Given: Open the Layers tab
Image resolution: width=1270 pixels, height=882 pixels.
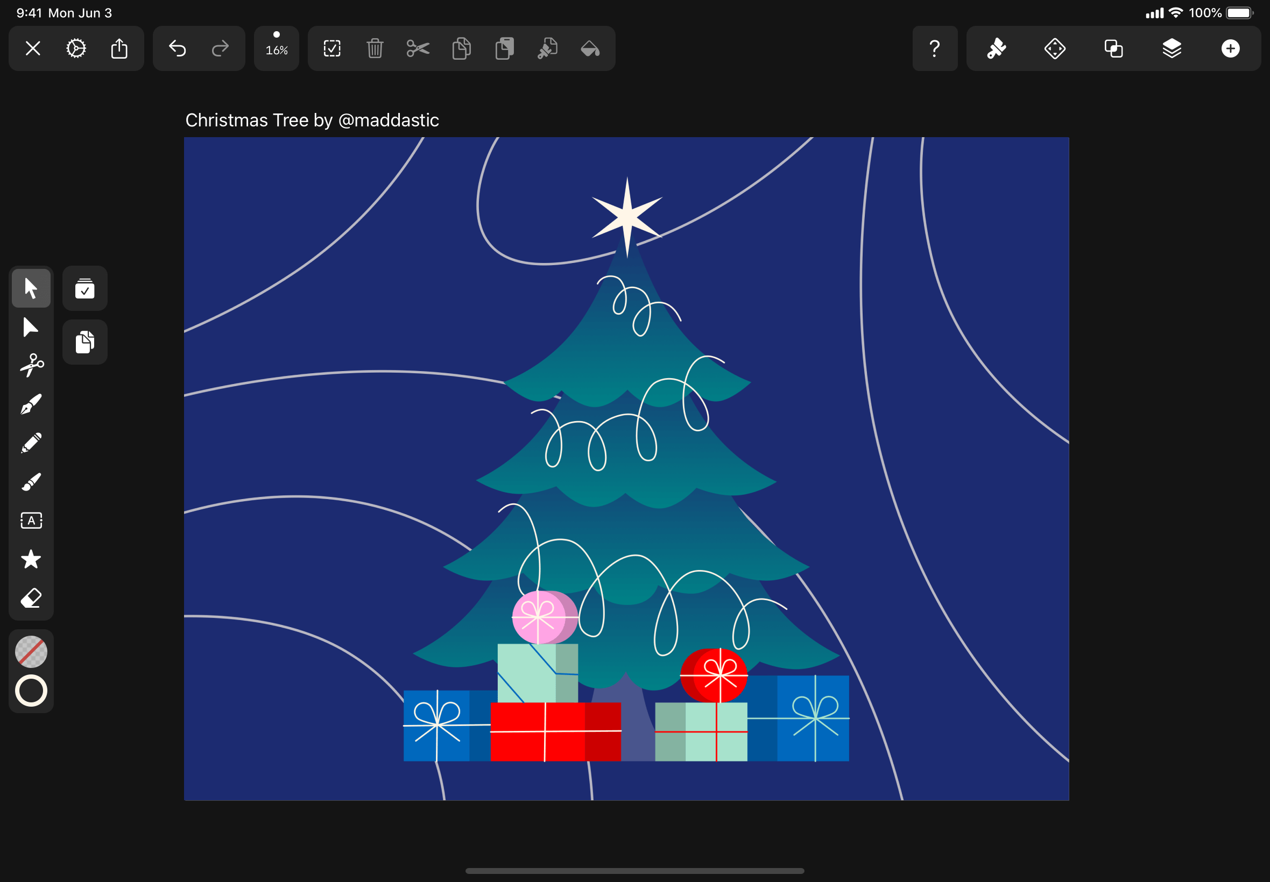Looking at the screenshot, I should [x=1172, y=48].
